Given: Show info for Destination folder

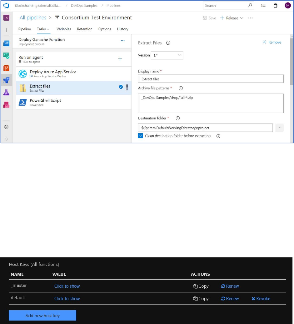Looking at the screenshot, I should click(x=178, y=118).
